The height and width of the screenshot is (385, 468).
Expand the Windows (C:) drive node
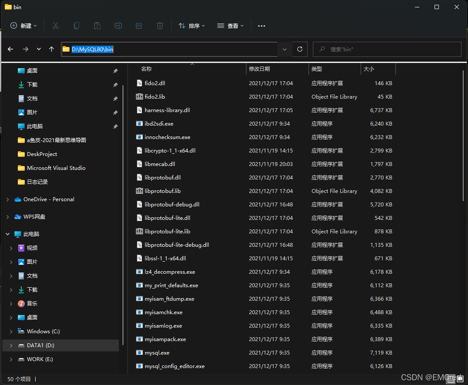[11, 331]
